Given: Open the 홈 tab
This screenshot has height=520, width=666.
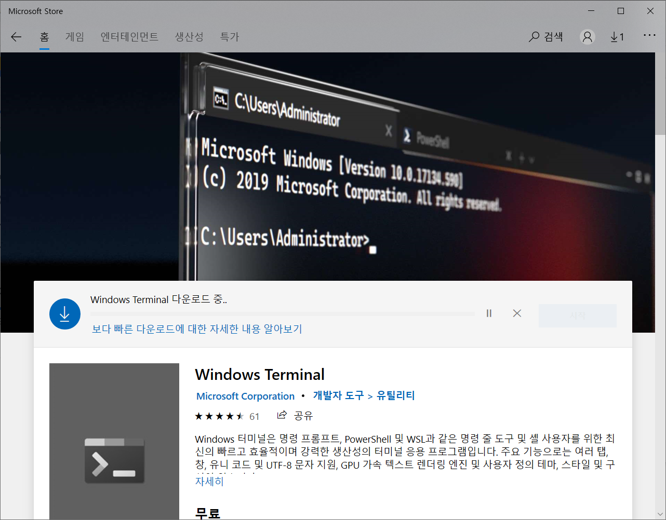Looking at the screenshot, I should click(x=44, y=37).
